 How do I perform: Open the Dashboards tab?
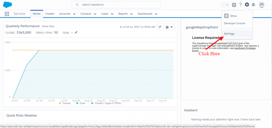pos(145,14)
